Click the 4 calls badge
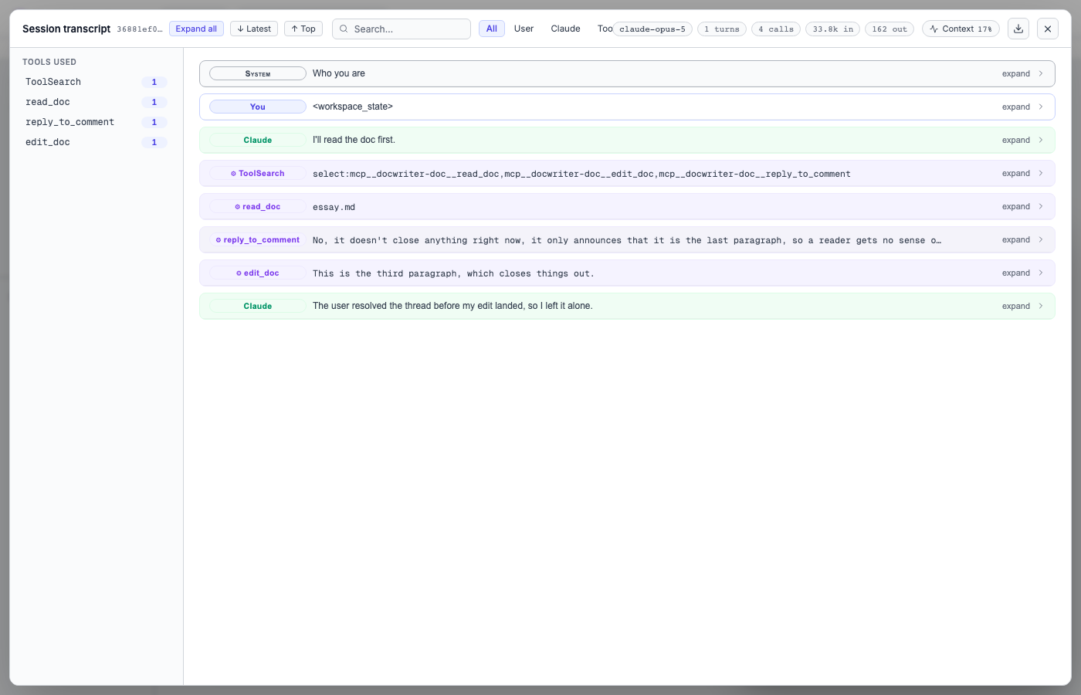 click(776, 29)
